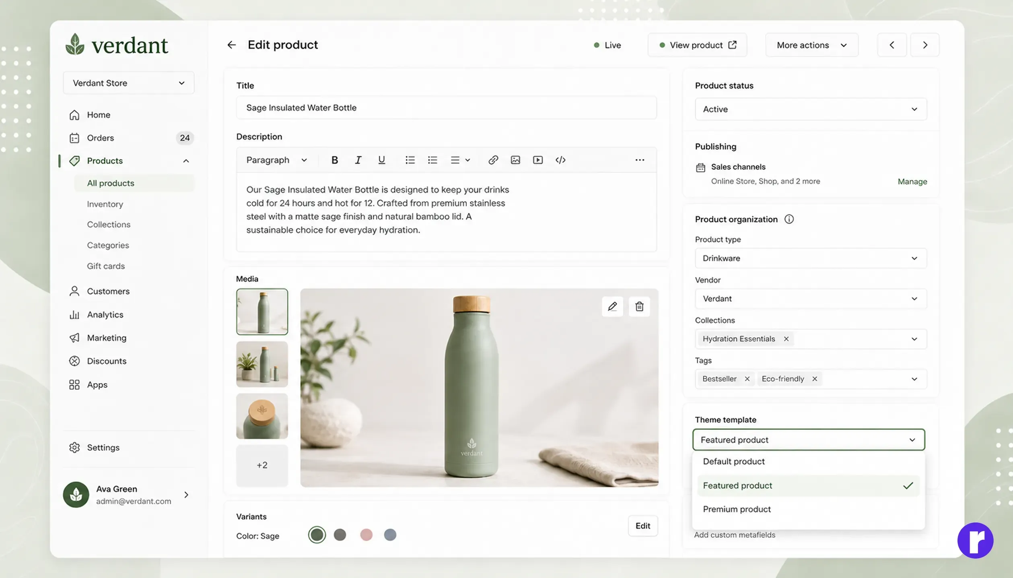The image size is (1013, 578).
Task: Select the Sage green color swatch
Action: click(x=317, y=535)
